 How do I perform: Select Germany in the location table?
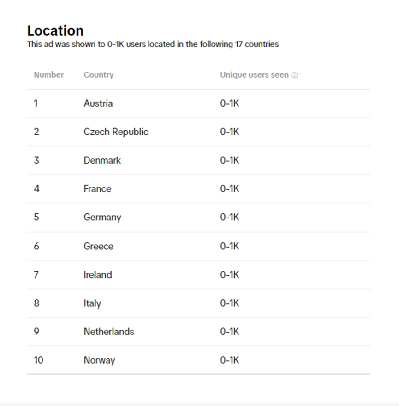102,217
